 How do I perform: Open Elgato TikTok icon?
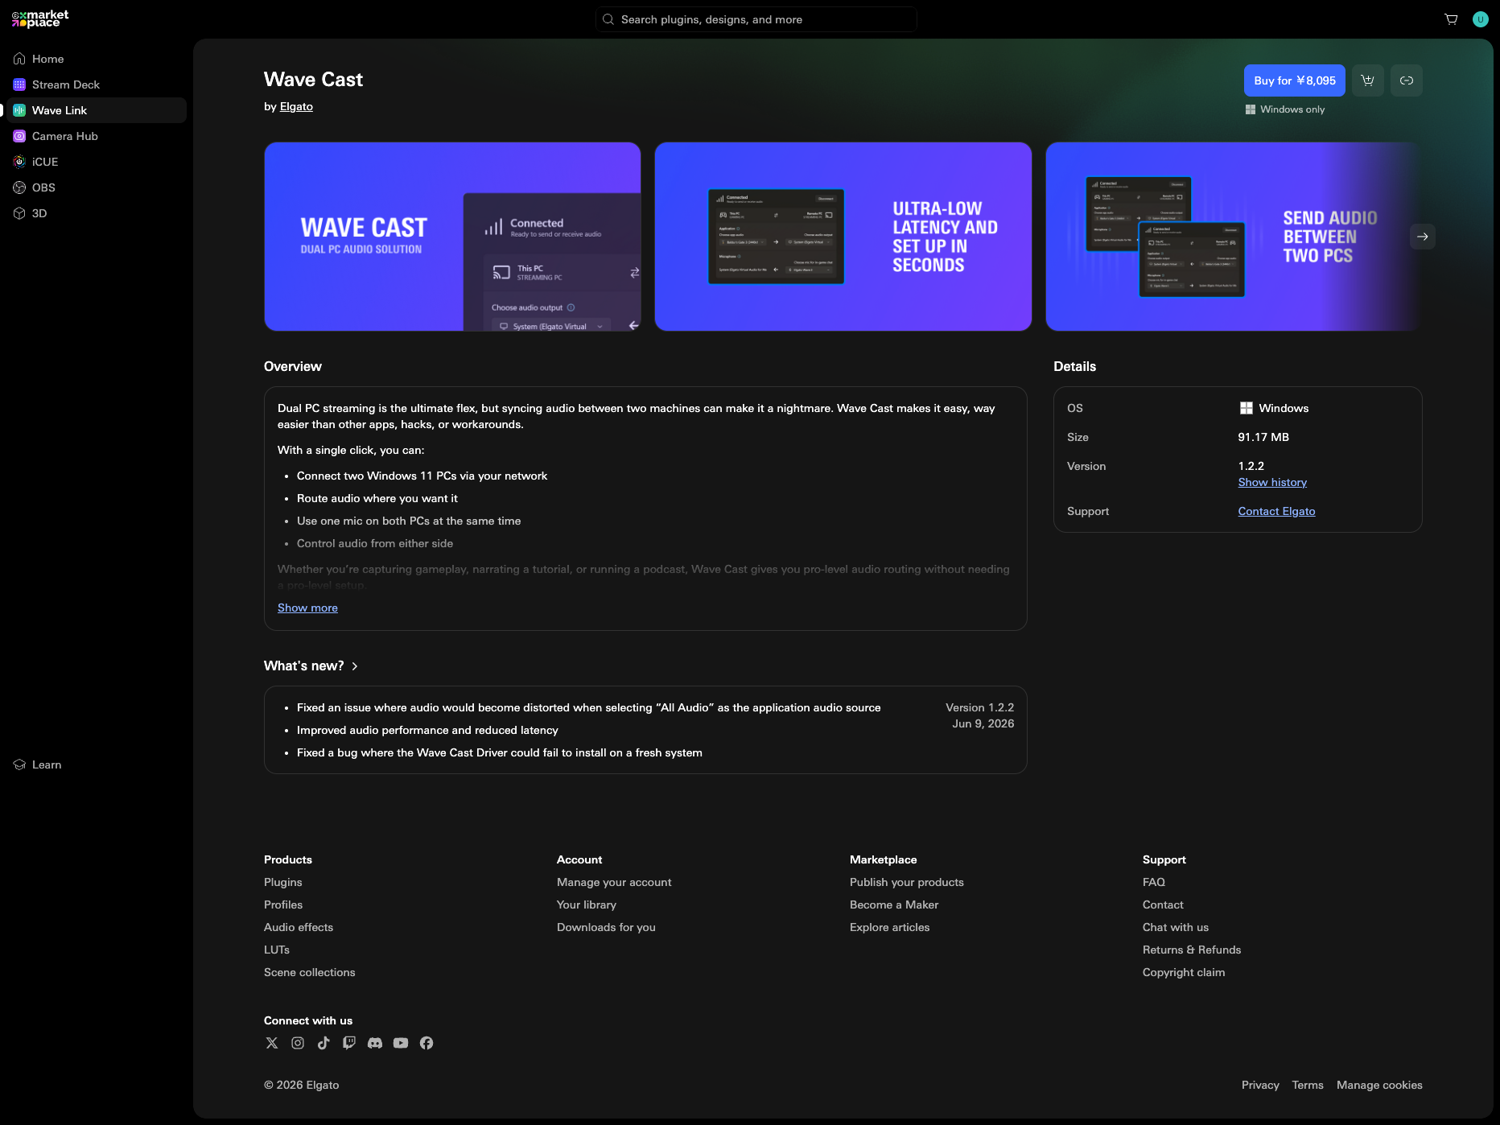coord(323,1043)
